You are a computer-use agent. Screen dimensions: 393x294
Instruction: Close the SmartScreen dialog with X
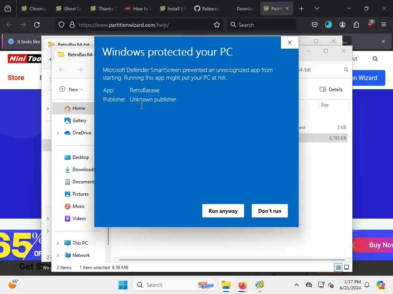click(290, 42)
